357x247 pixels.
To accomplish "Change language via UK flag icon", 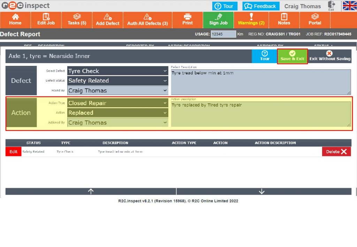I will coord(349,6).
